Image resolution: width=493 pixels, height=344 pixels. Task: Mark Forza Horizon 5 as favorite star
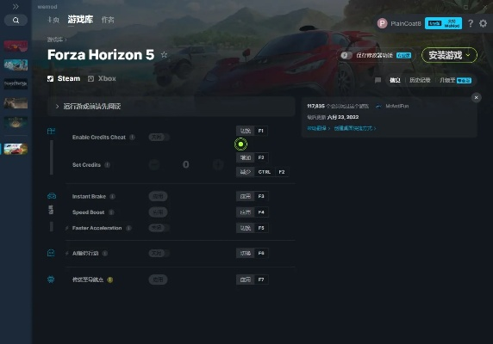pos(164,54)
